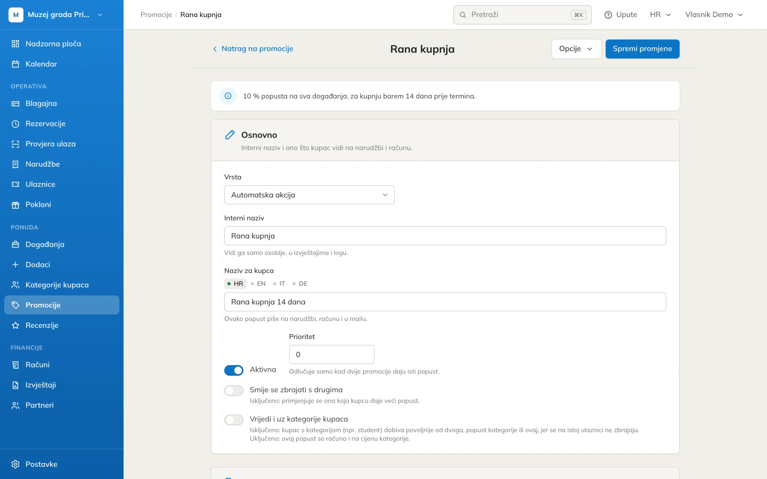The image size is (767, 479).
Task: Open the Vrsta Automatska akcija dropdown
Action: coord(309,195)
